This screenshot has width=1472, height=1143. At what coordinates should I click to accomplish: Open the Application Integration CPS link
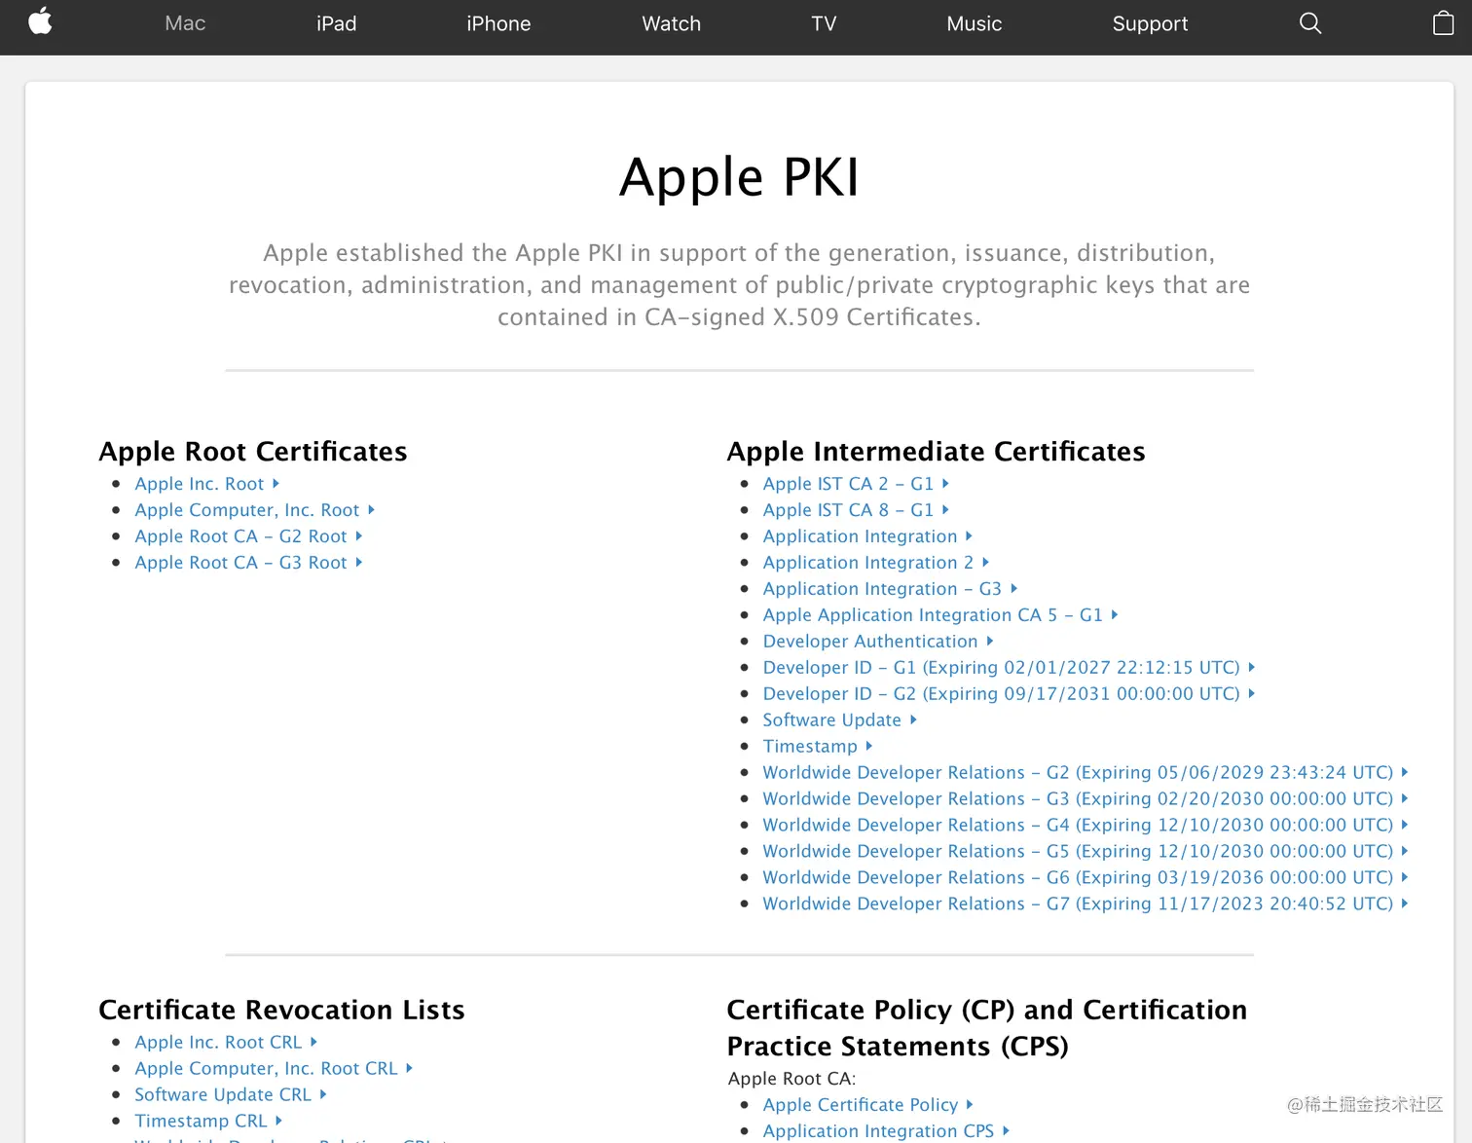click(x=886, y=1131)
